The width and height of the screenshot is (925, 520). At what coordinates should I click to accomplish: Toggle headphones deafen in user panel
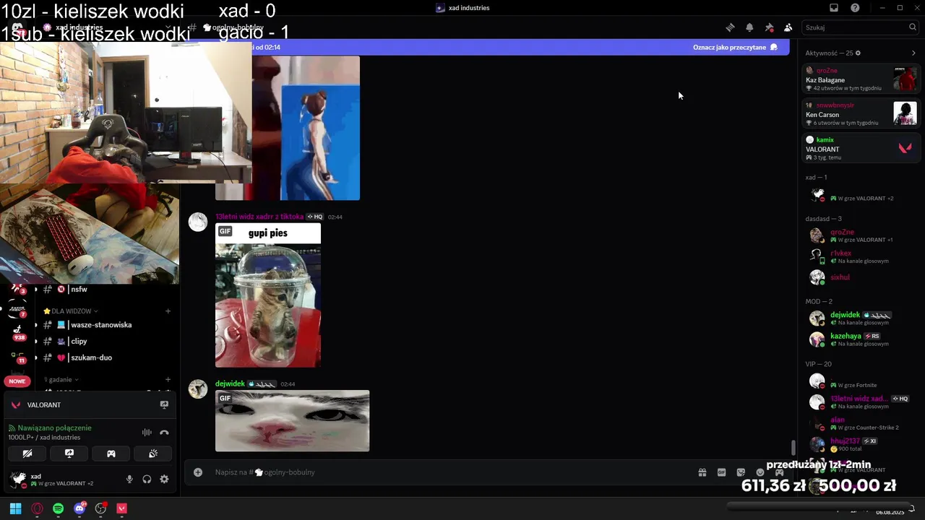tap(147, 479)
